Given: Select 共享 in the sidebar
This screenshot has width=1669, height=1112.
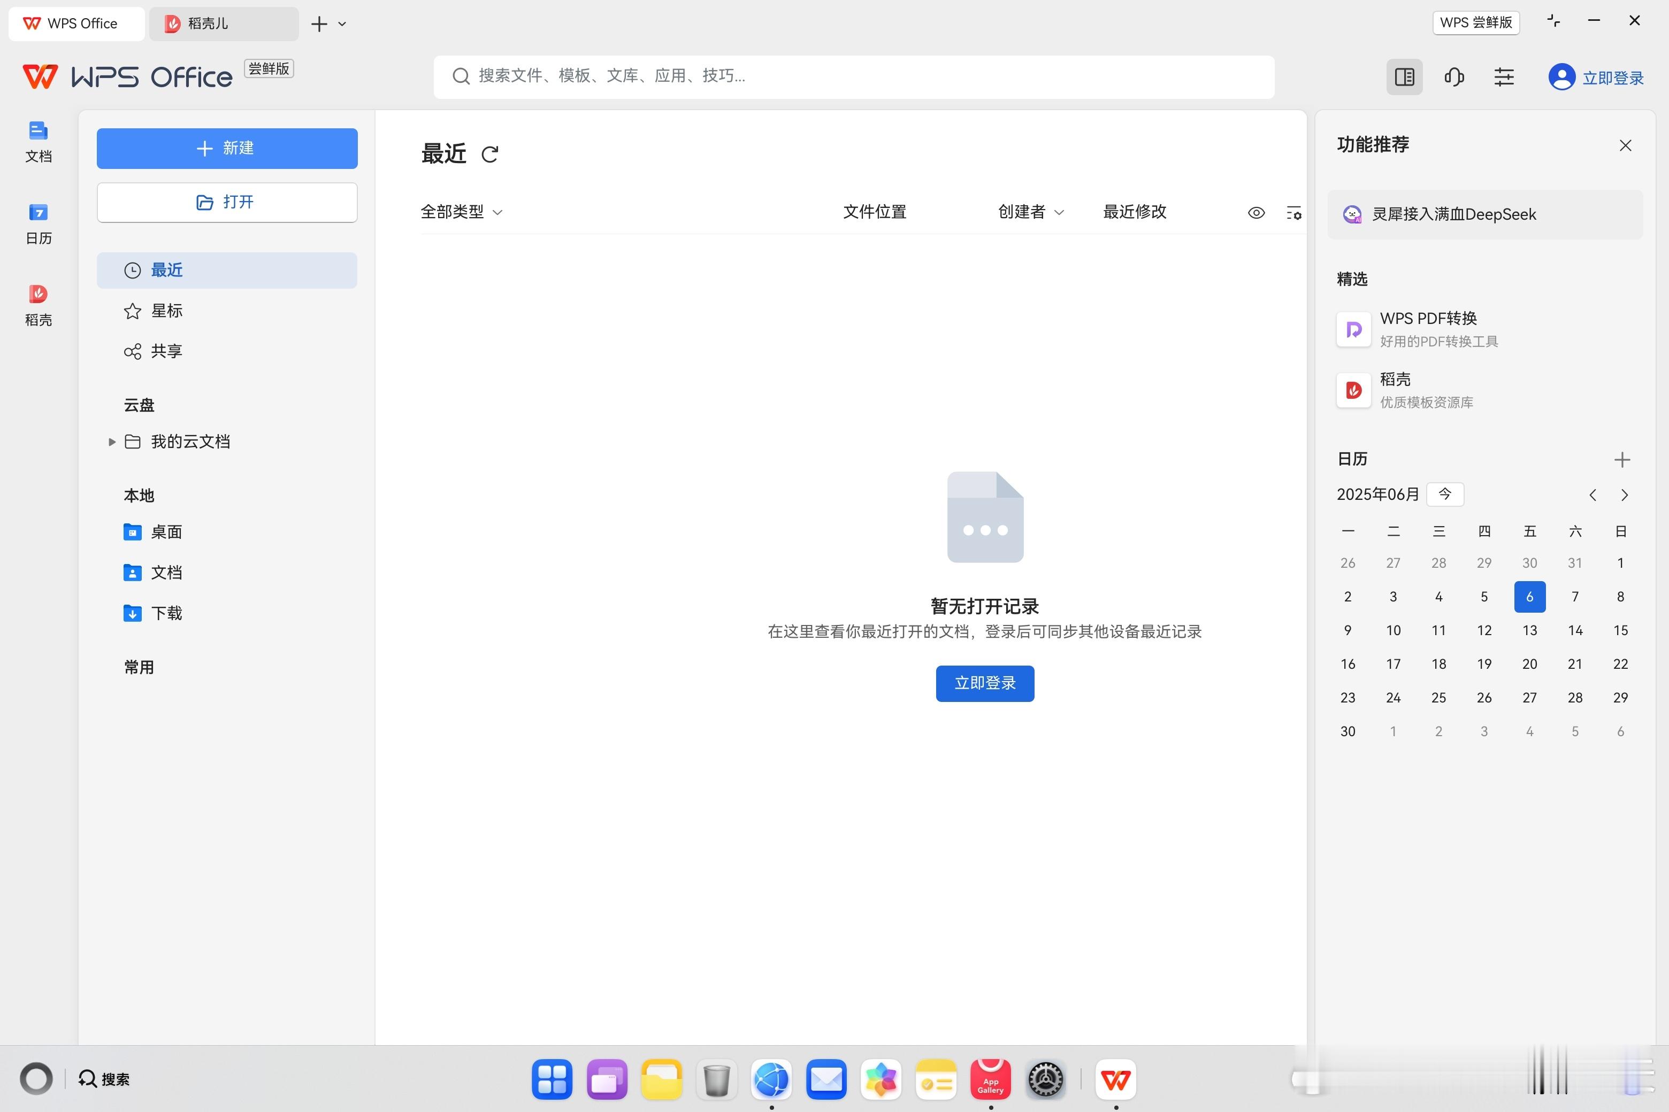Looking at the screenshot, I should (x=227, y=351).
